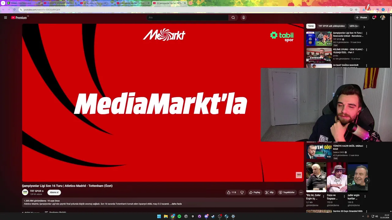Screen dimensions: 392x220
Task: Subscribe with Abone ol button
Action: [54, 193]
